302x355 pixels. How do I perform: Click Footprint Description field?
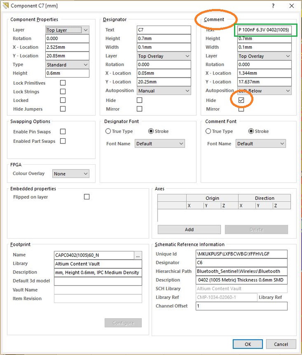(98, 272)
